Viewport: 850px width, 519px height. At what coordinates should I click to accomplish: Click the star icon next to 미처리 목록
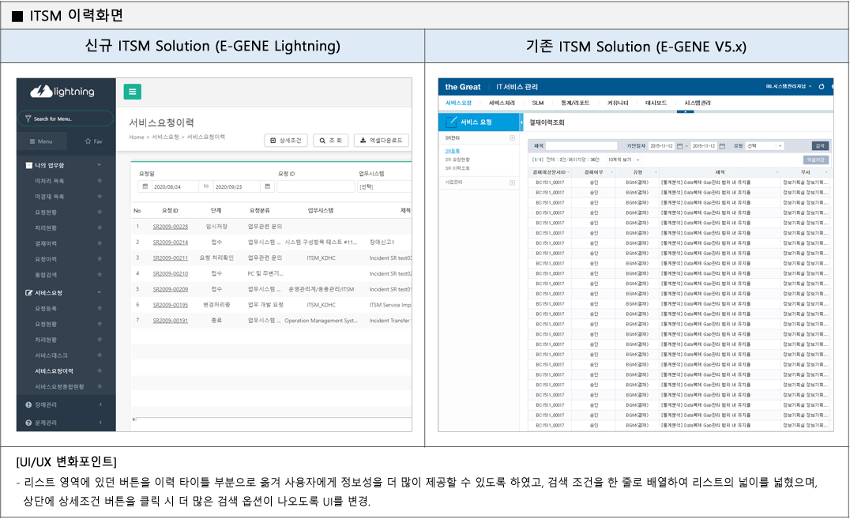pyautogui.click(x=100, y=181)
